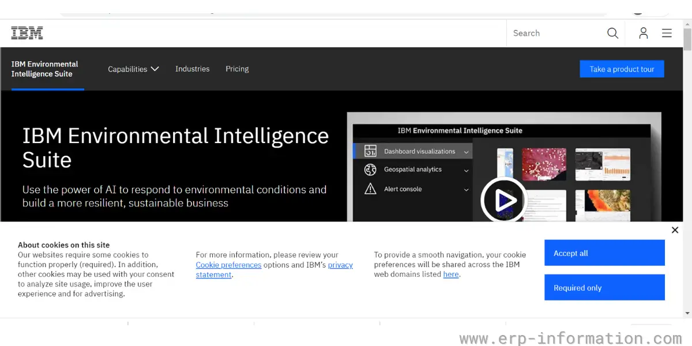The image size is (692, 346).
Task: Click the 'Geospatial analytics' label
Action: coord(413,170)
